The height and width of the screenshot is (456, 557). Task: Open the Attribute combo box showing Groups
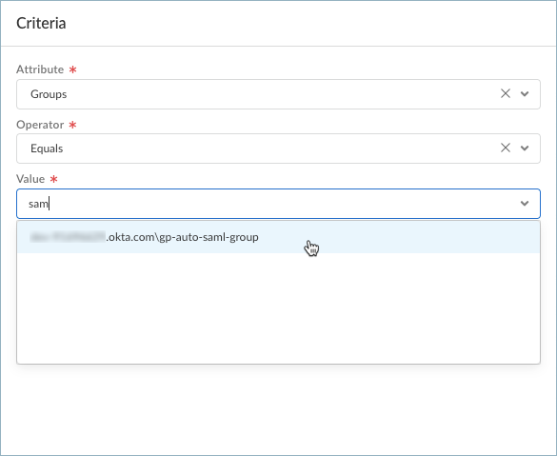pos(278,94)
